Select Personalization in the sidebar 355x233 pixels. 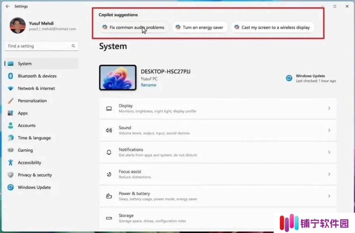pos(41,101)
